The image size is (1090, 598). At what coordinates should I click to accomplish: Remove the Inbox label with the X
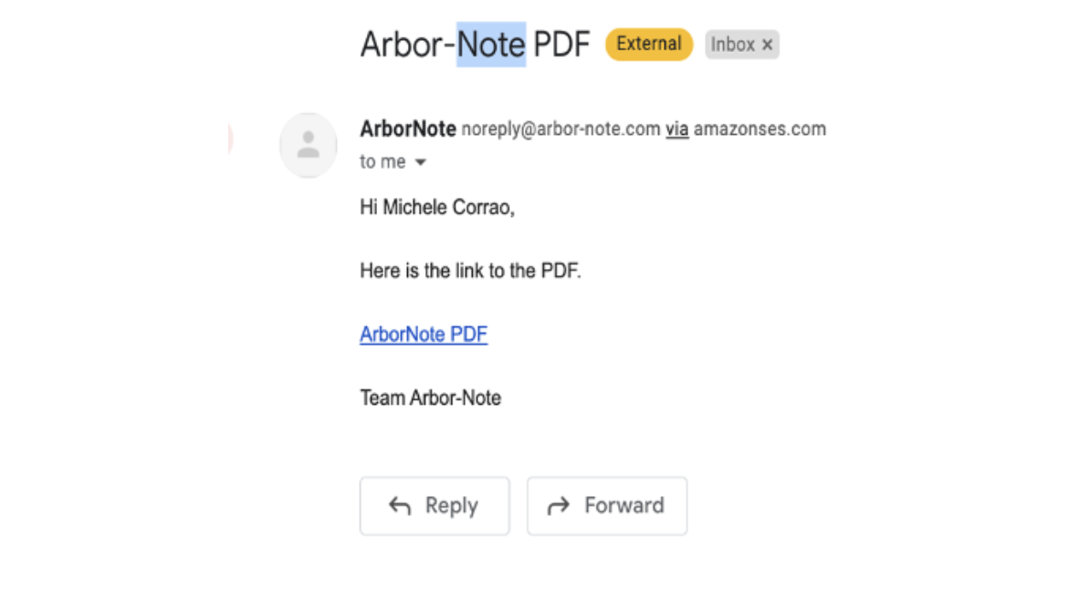pos(768,45)
